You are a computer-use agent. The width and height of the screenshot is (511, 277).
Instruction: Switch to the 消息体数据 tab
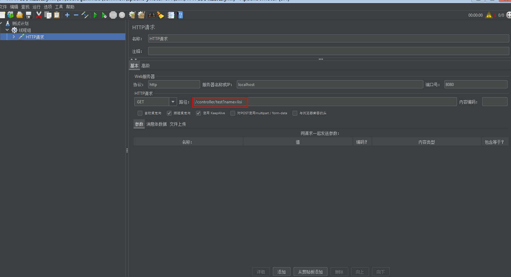(156, 124)
